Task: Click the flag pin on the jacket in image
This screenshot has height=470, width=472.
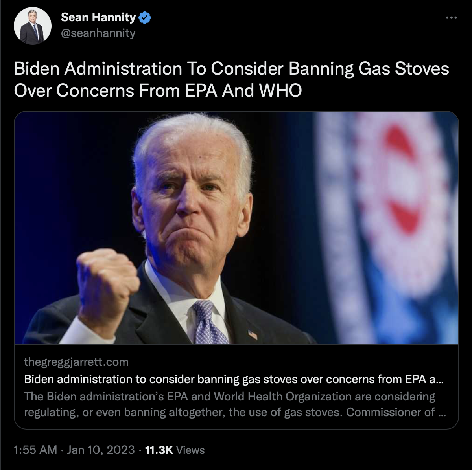Action: tap(253, 335)
